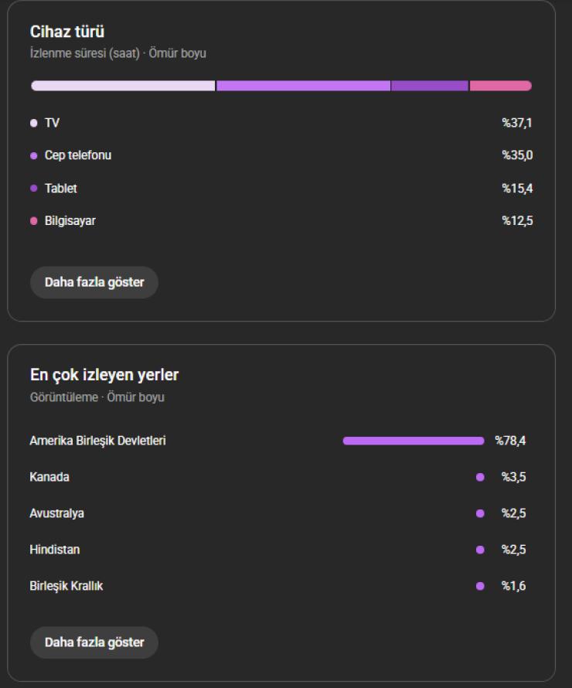The height and width of the screenshot is (688, 572).
Task: Select the white TV segment of the bar
Action: point(123,86)
